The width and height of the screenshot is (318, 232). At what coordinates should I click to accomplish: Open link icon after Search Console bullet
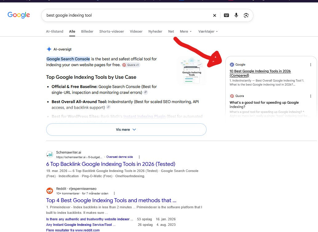click(x=145, y=92)
